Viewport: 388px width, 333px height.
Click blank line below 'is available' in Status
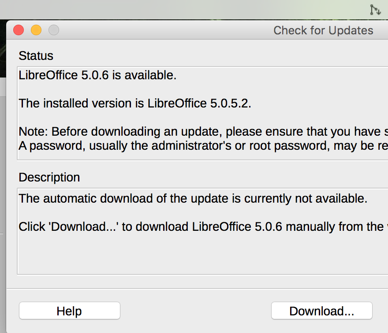tap(198, 89)
